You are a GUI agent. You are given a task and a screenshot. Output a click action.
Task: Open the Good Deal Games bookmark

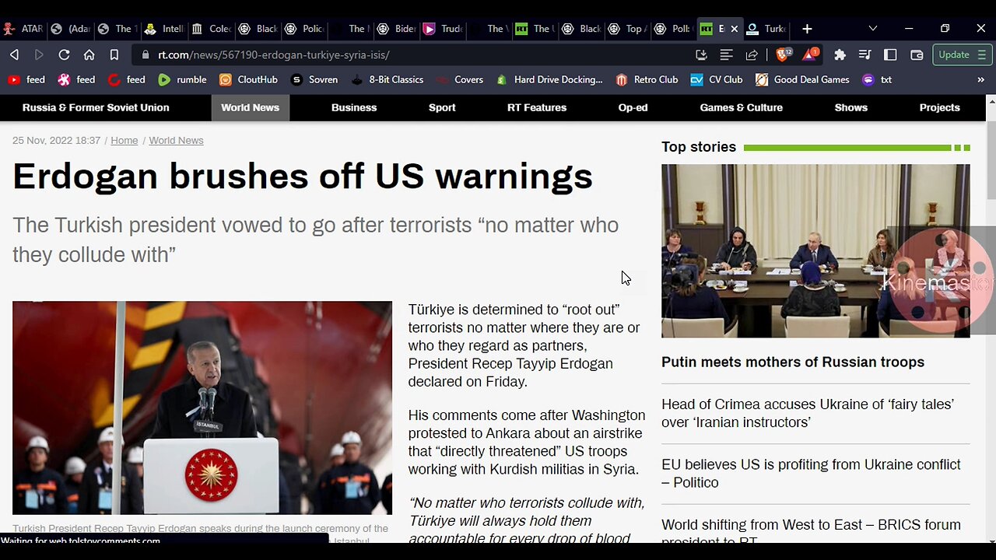802,79
